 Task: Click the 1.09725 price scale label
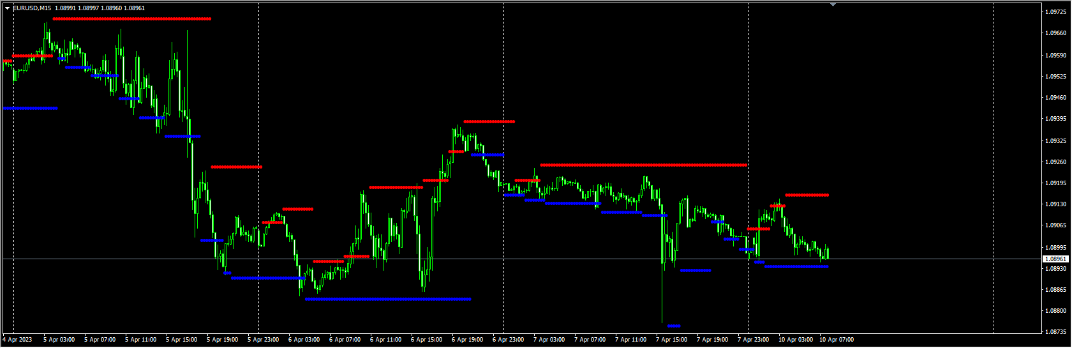pyautogui.click(x=1055, y=12)
